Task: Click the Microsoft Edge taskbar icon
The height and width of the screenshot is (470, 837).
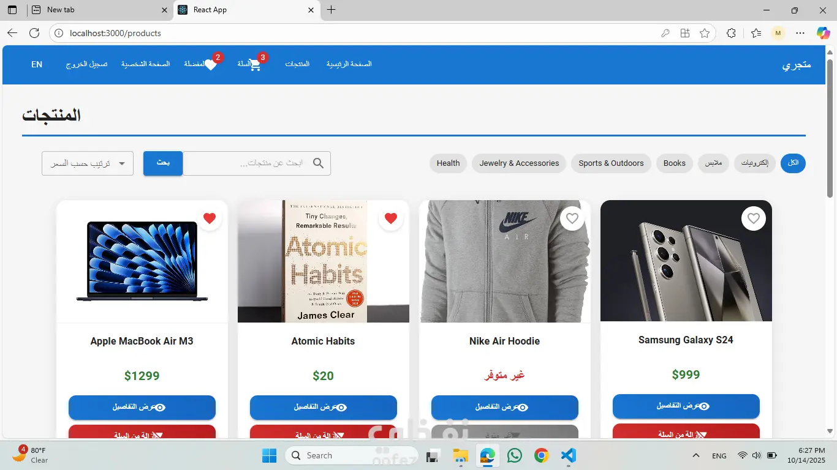Action: 488,455
